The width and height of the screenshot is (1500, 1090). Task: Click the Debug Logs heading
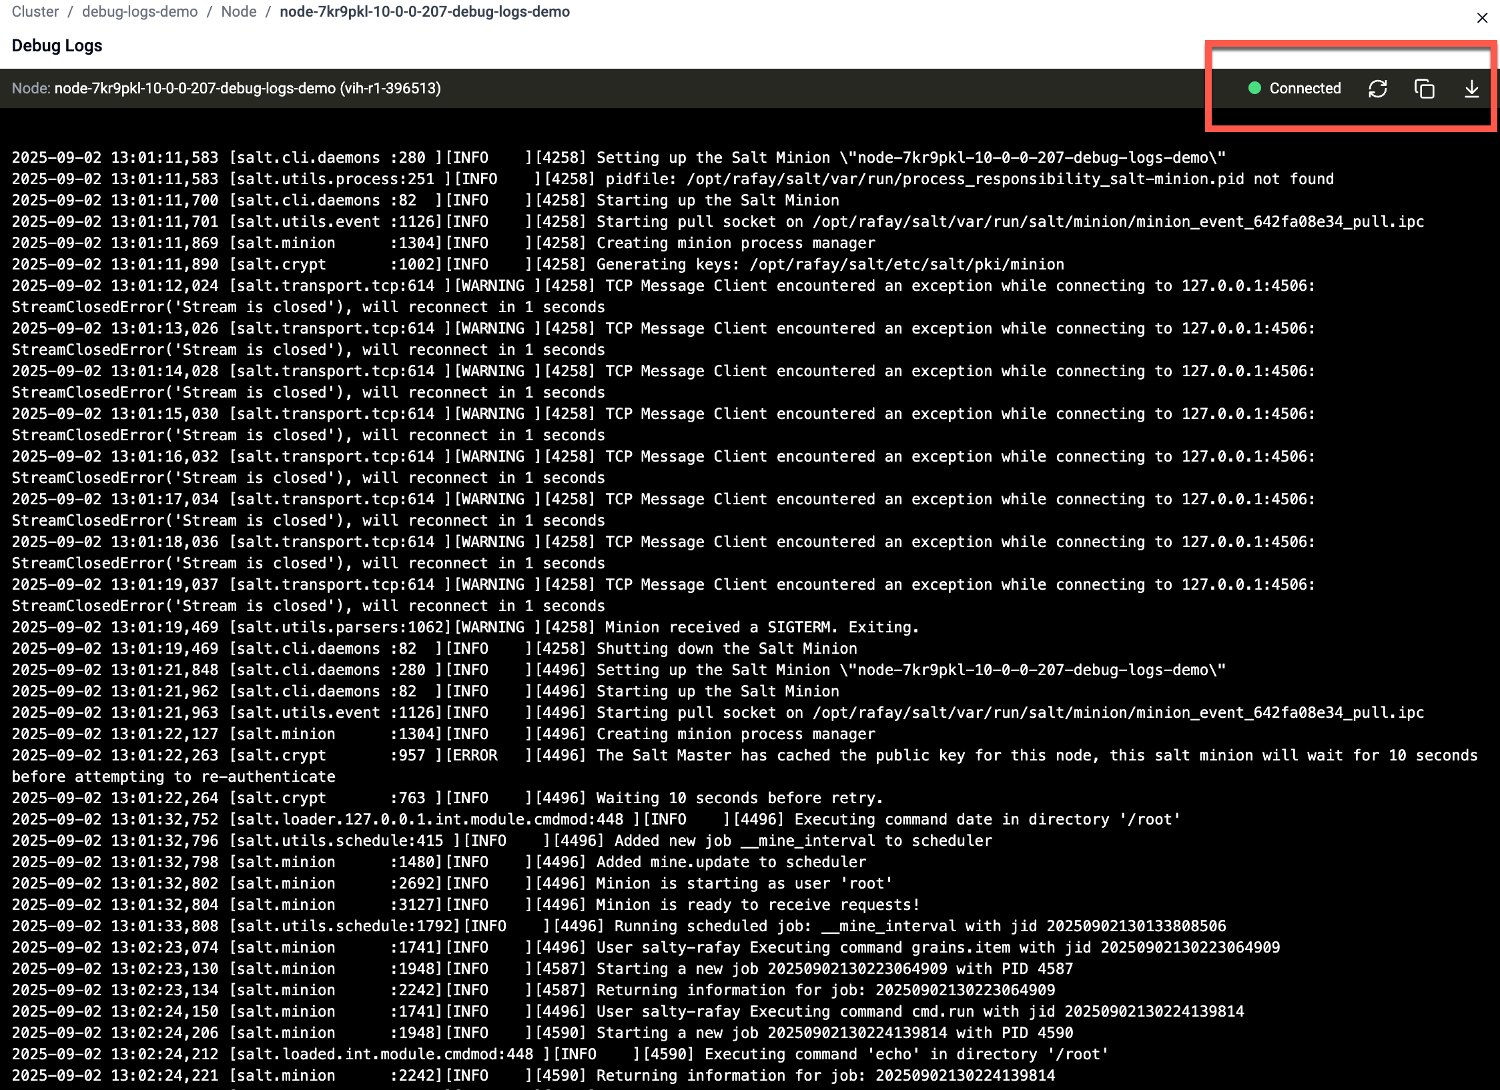click(x=57, y=45)
